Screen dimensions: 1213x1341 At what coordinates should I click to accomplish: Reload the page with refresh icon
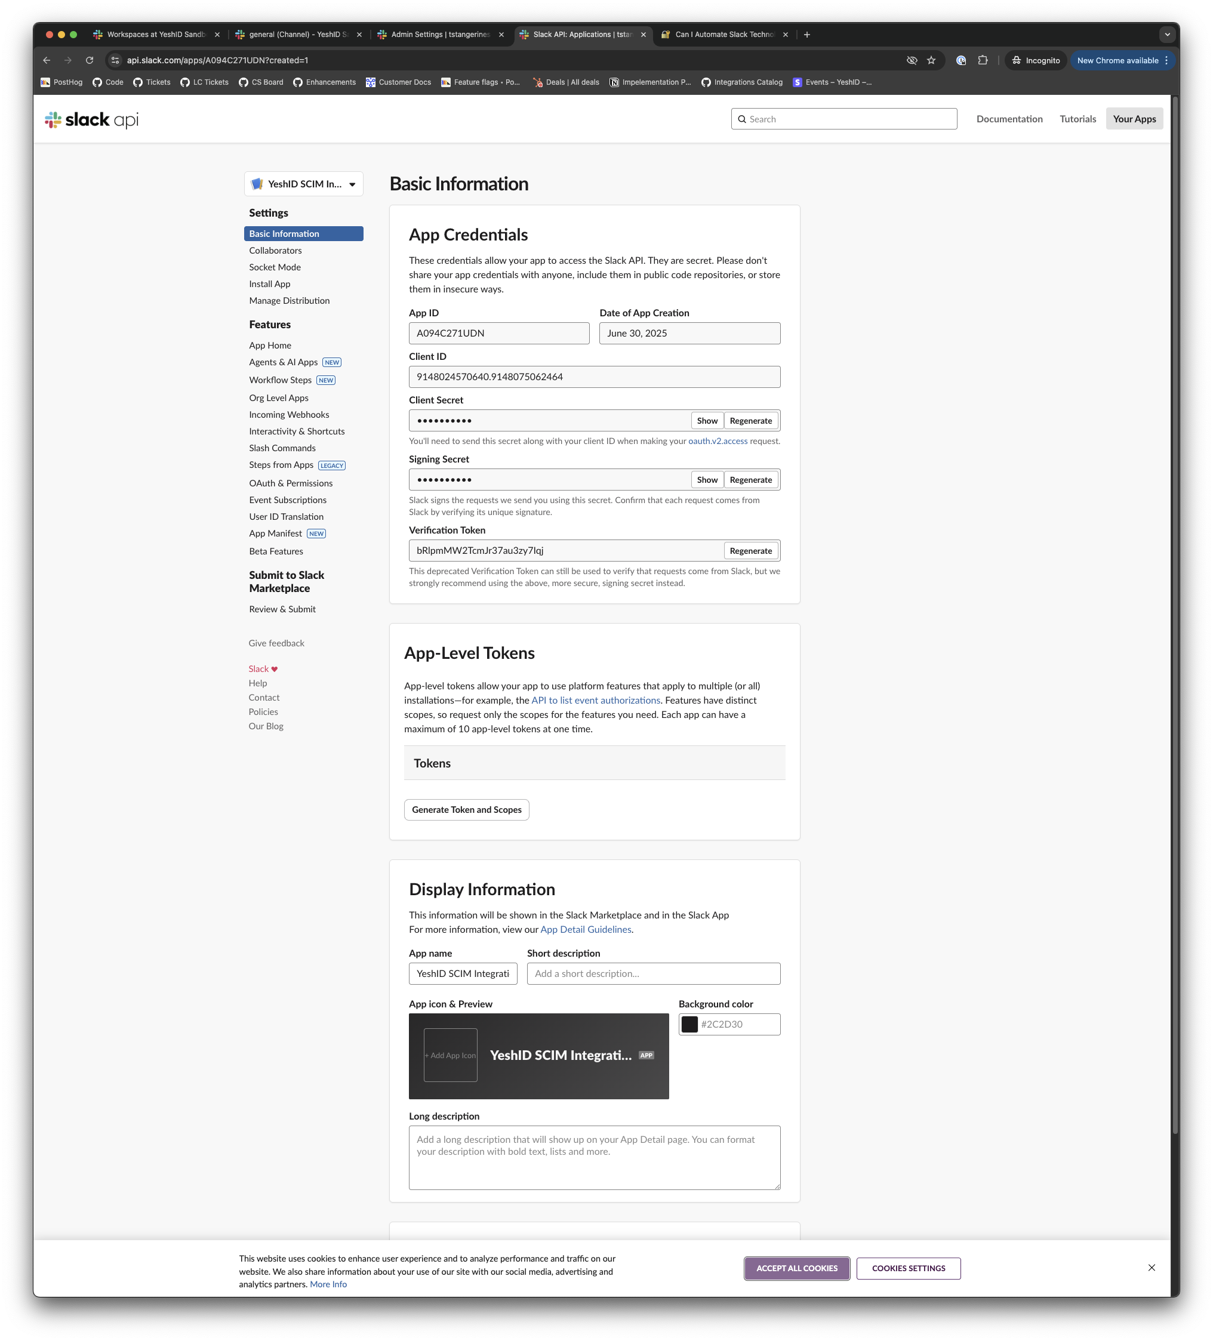(x=89, y=60)
